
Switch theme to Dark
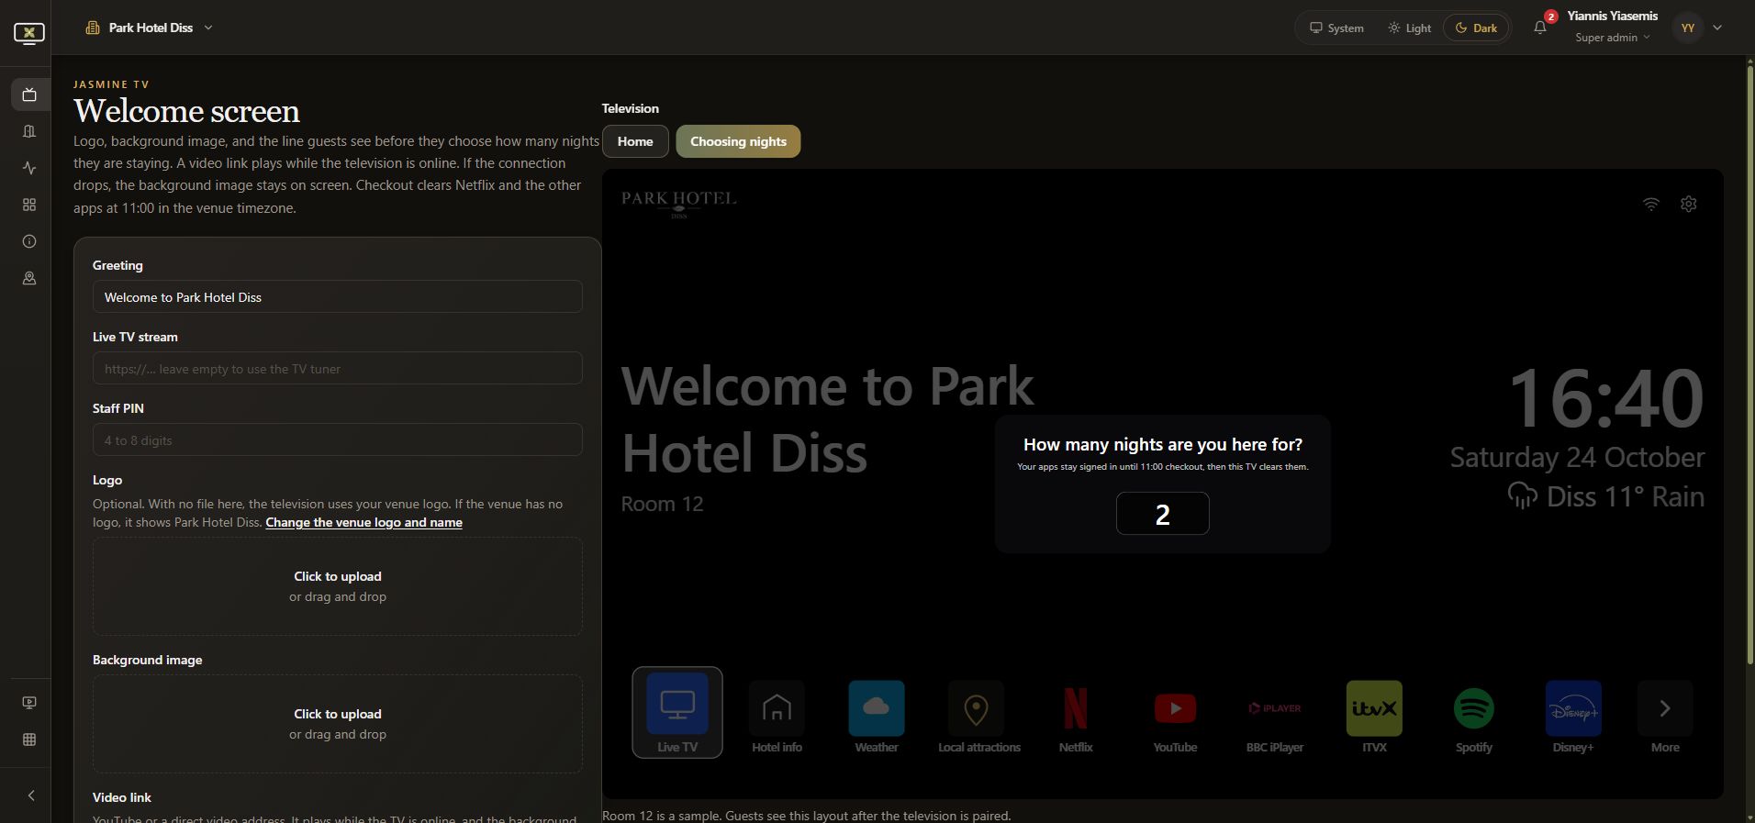point(1476,28)
